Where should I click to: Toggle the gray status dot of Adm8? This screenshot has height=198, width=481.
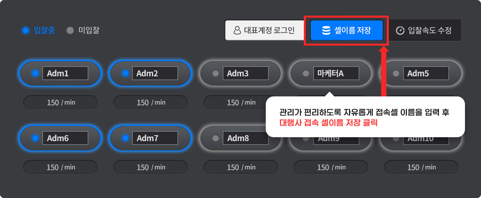click(x=215, y=138)
